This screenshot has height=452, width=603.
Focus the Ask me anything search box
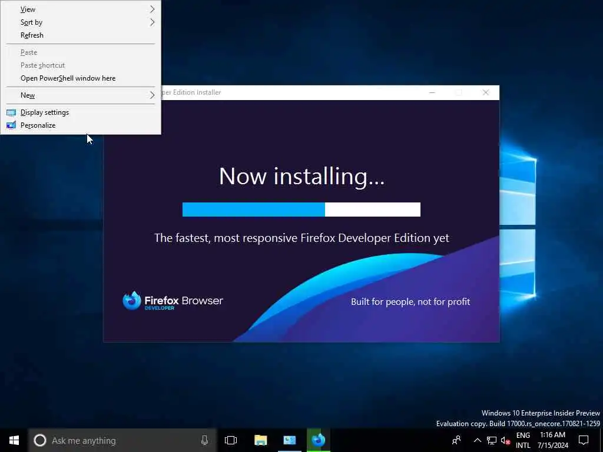pos(122,440)
